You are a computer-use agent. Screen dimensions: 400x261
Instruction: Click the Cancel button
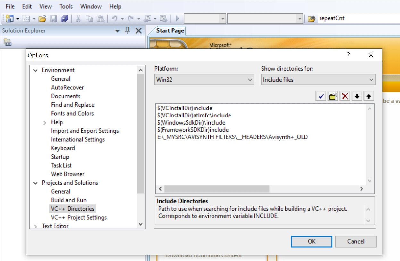(x=356, y=241)
